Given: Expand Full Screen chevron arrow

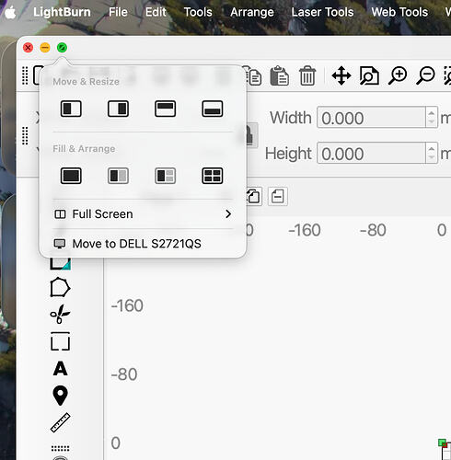Looking at the screenshot, I should pyautogui.click(x=228, y=214).
